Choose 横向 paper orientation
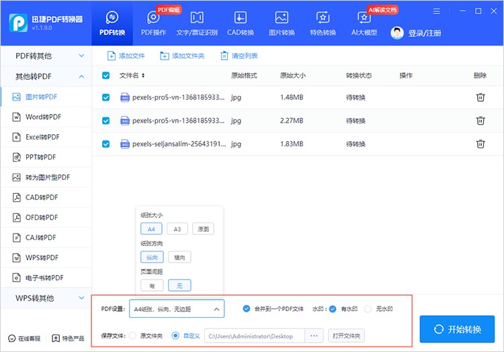The image size is (504, 352). click(179, 257)
